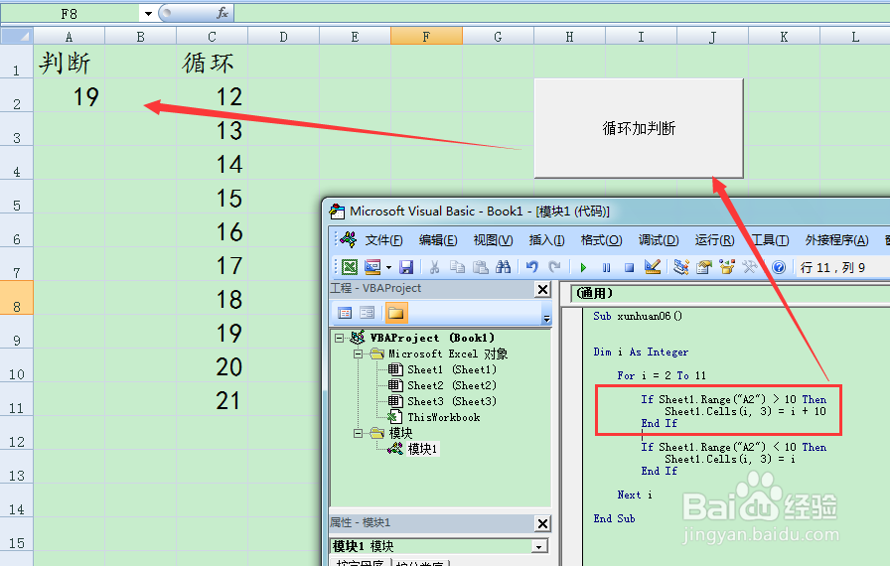Click the Copy icon in VBA toolbar
890x566 pixels.
coord(458,266)
